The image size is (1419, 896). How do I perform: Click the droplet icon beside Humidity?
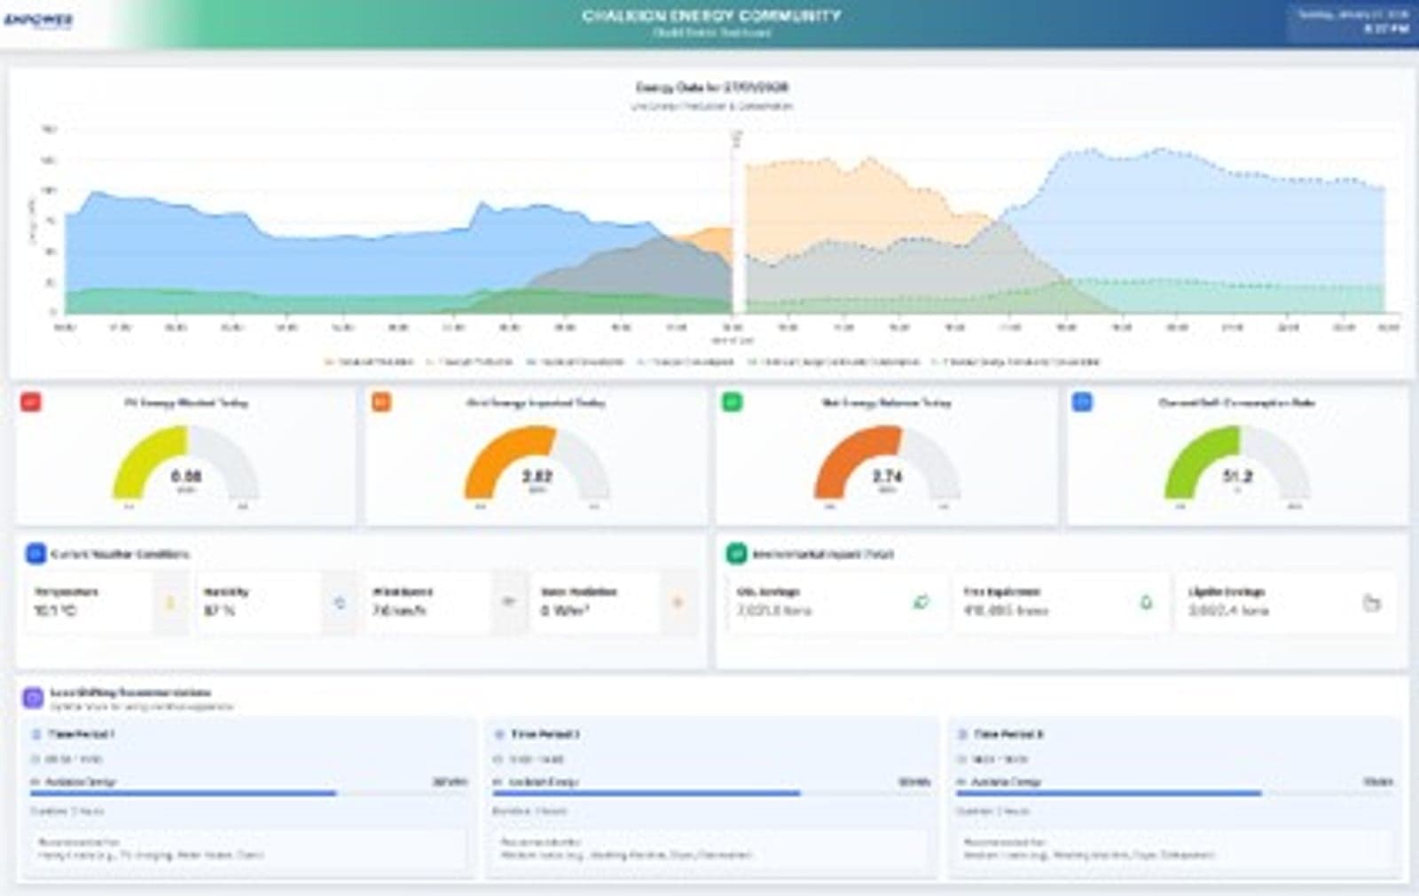coord(339,603)
